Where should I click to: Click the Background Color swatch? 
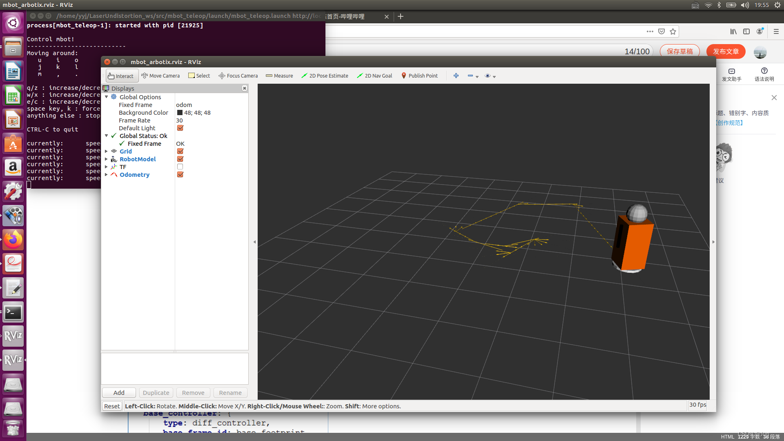(x=180, y=113)
